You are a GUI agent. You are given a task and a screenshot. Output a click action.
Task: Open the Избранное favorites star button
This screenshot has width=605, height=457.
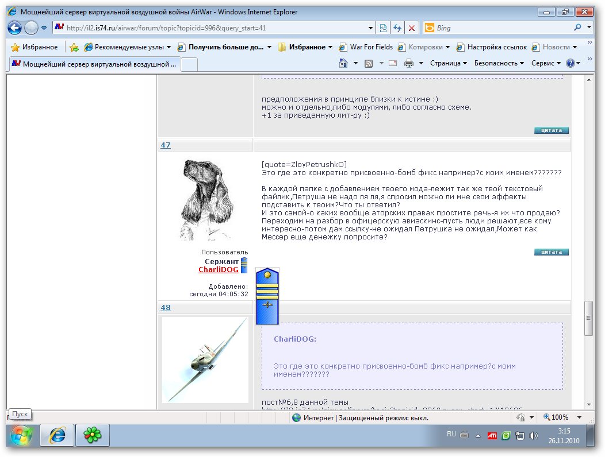[35, 47]
